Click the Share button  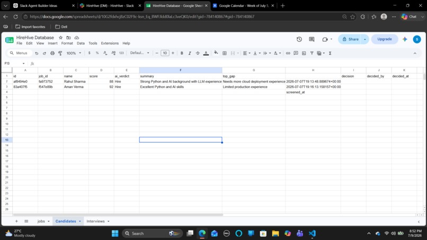point(350,39)
